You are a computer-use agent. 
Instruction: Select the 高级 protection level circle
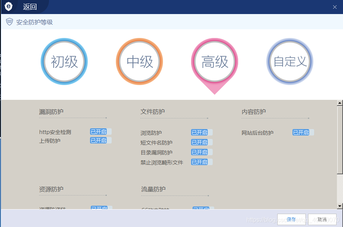[x=215, y=61]
